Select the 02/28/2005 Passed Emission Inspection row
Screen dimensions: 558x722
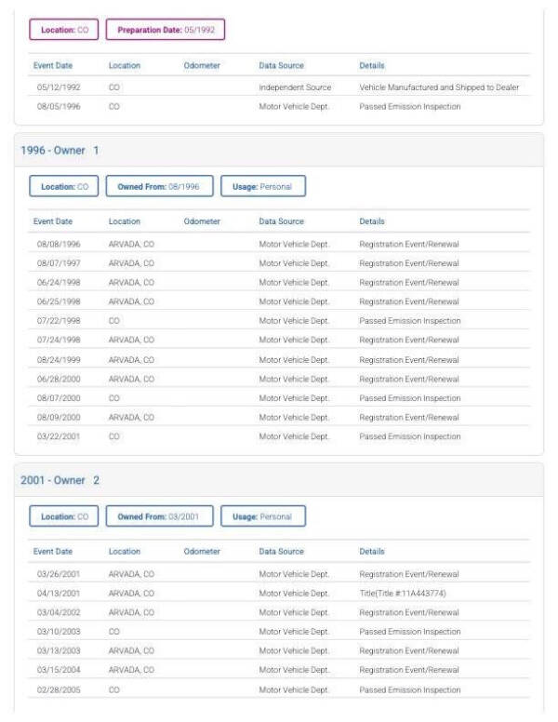278,689
